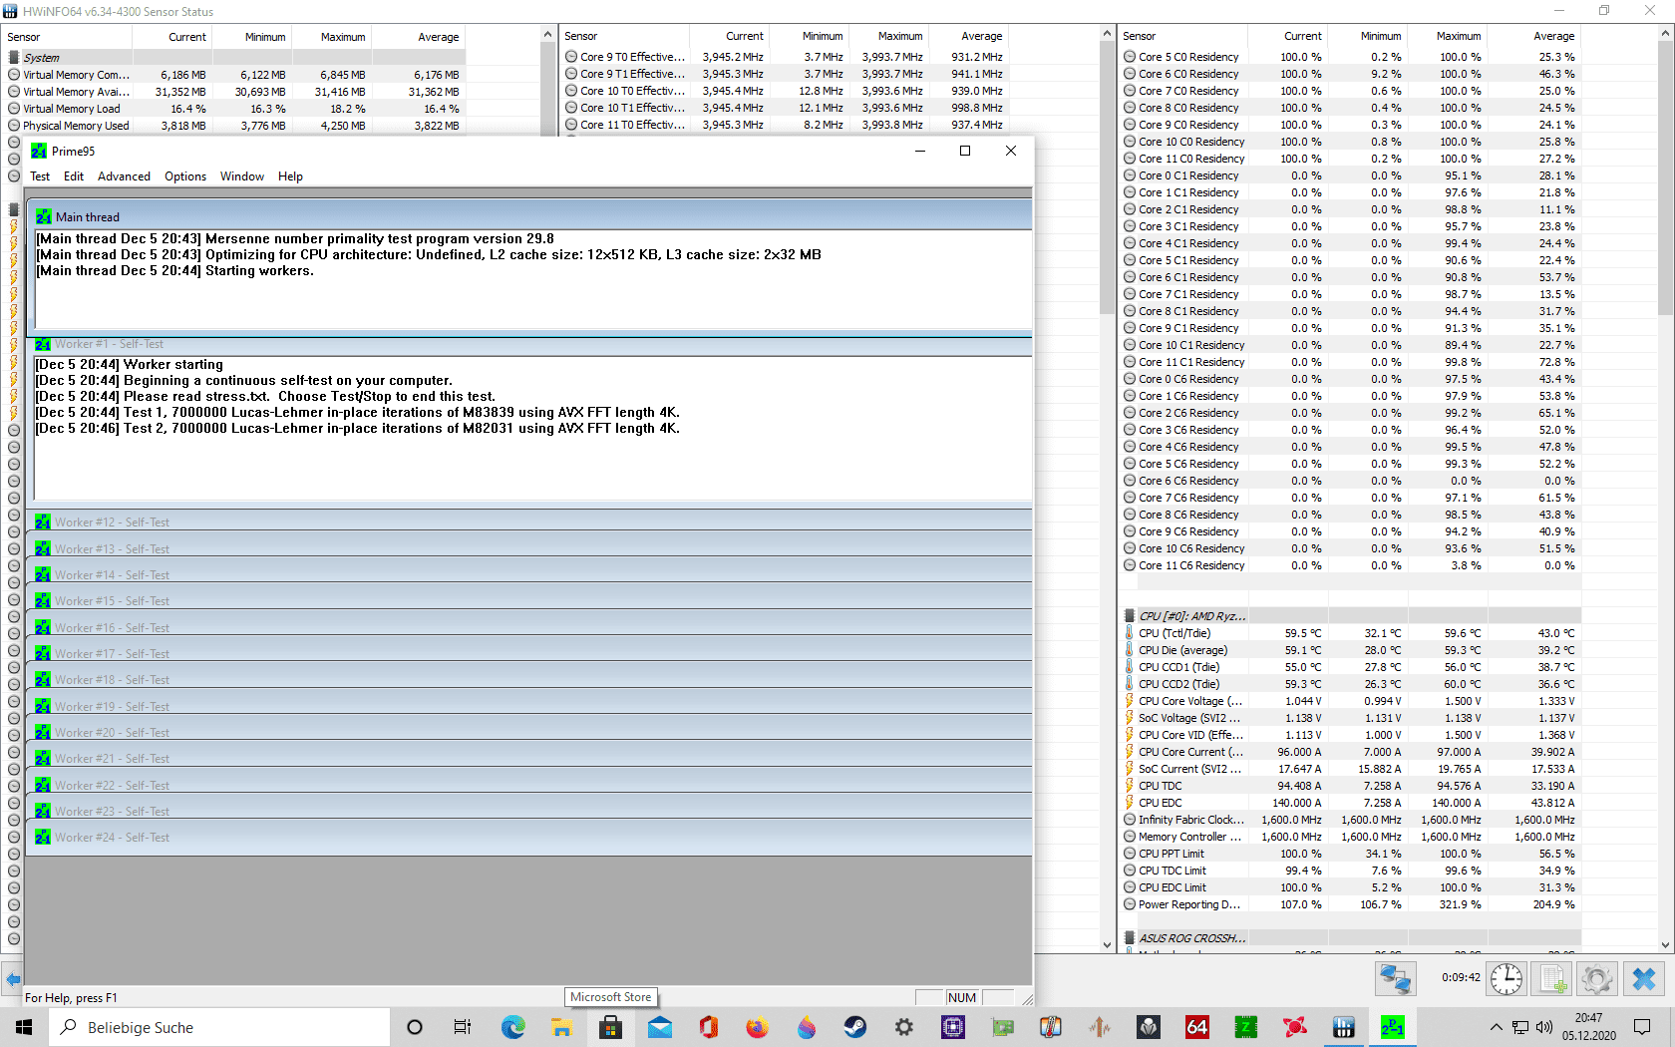Open the notification action center

click(x=1641, y=1027)
